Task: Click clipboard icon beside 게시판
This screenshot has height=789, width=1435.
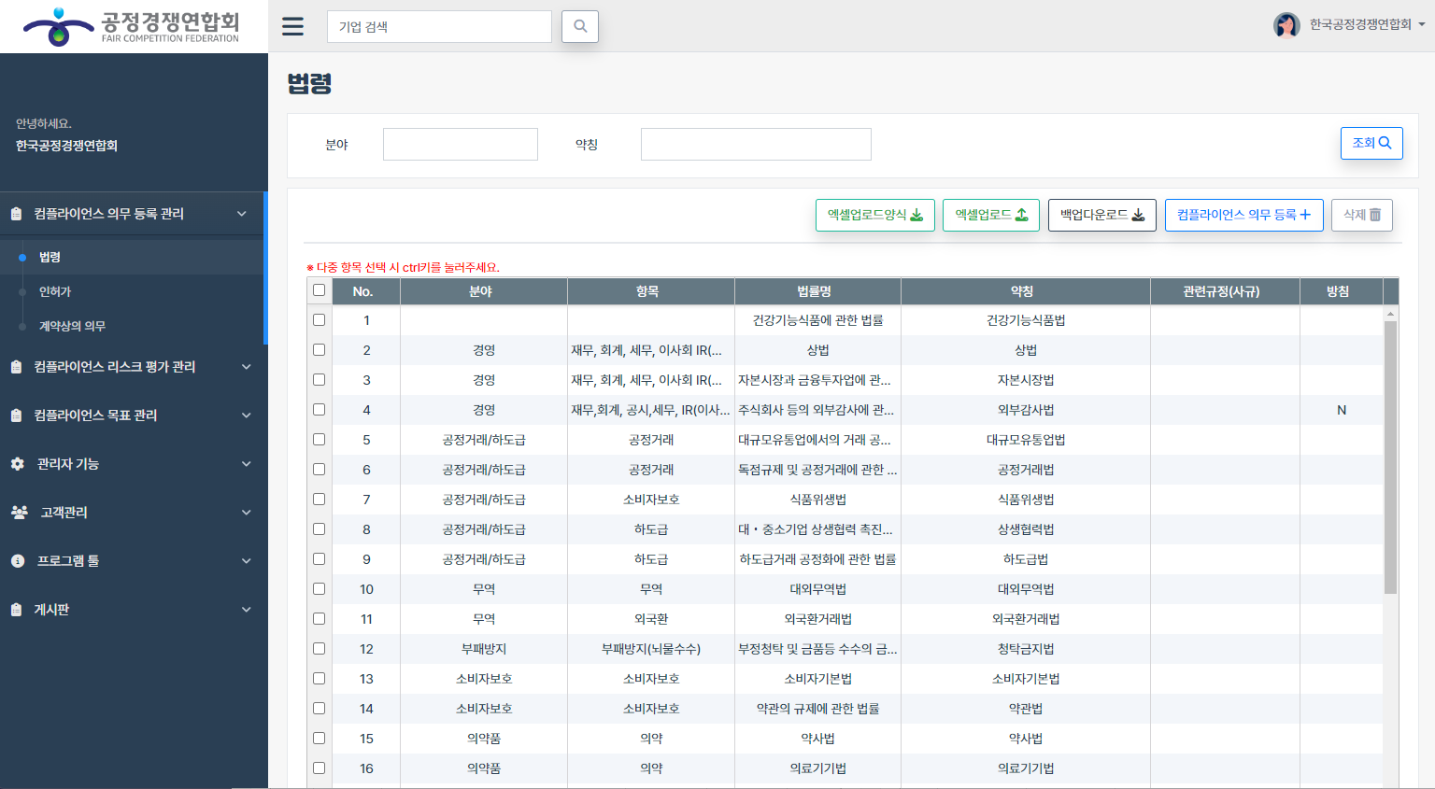Action: click(x=16, y=610)
